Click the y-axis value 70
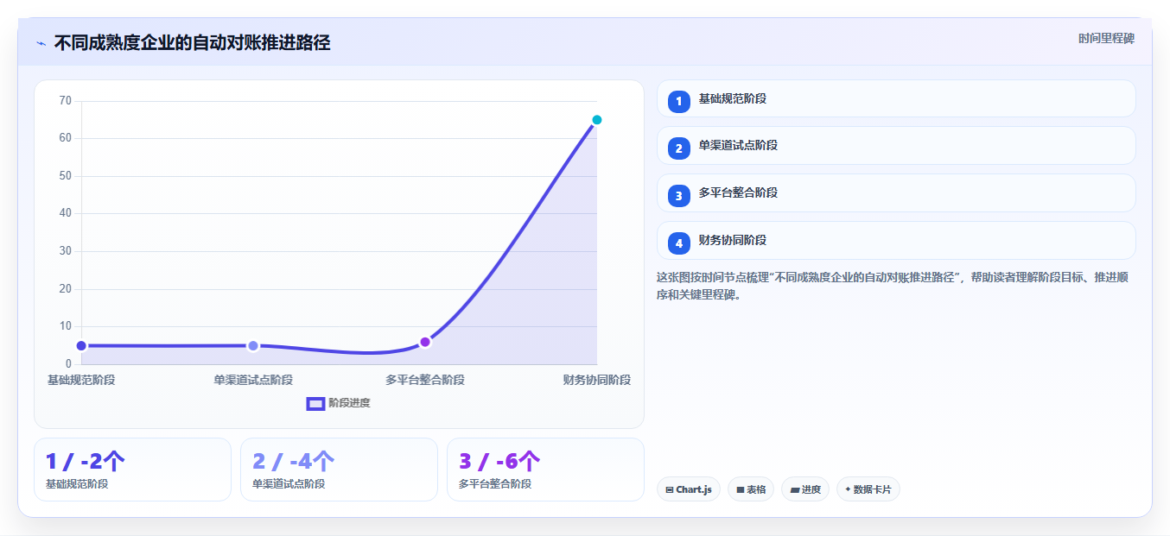This screenshot has width=1170, height=536. tap(66, 101)
